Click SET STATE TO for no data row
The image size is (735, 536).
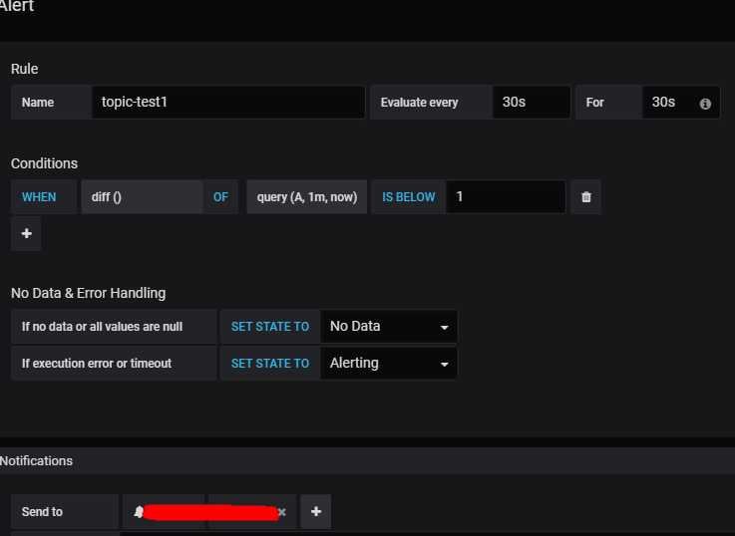pyautogui.click(x=270, y=326)
